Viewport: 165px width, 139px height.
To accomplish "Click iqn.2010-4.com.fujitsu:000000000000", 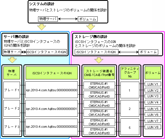I will [52, 90].
